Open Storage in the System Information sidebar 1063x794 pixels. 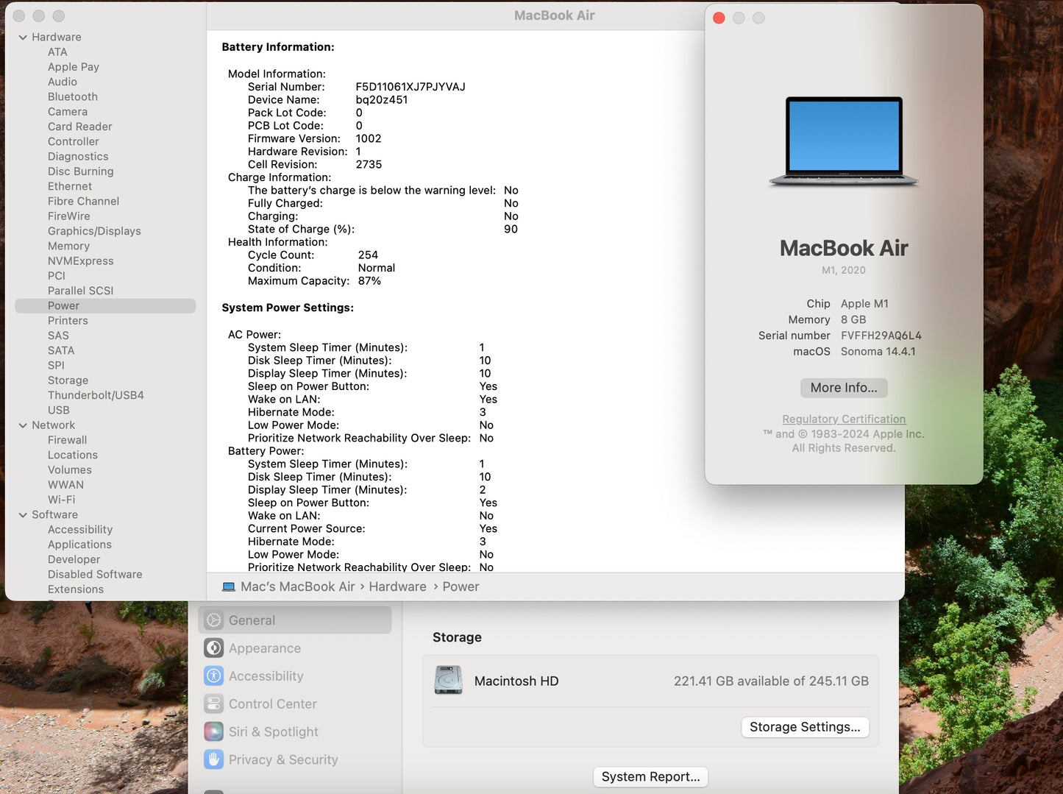coord(68,380)
